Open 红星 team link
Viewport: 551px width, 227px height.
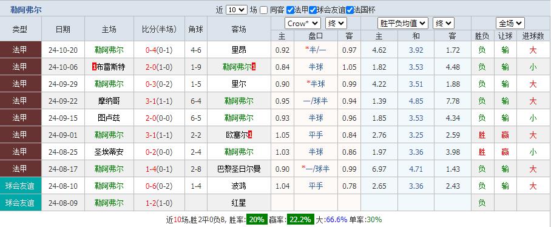coord(239,203)
